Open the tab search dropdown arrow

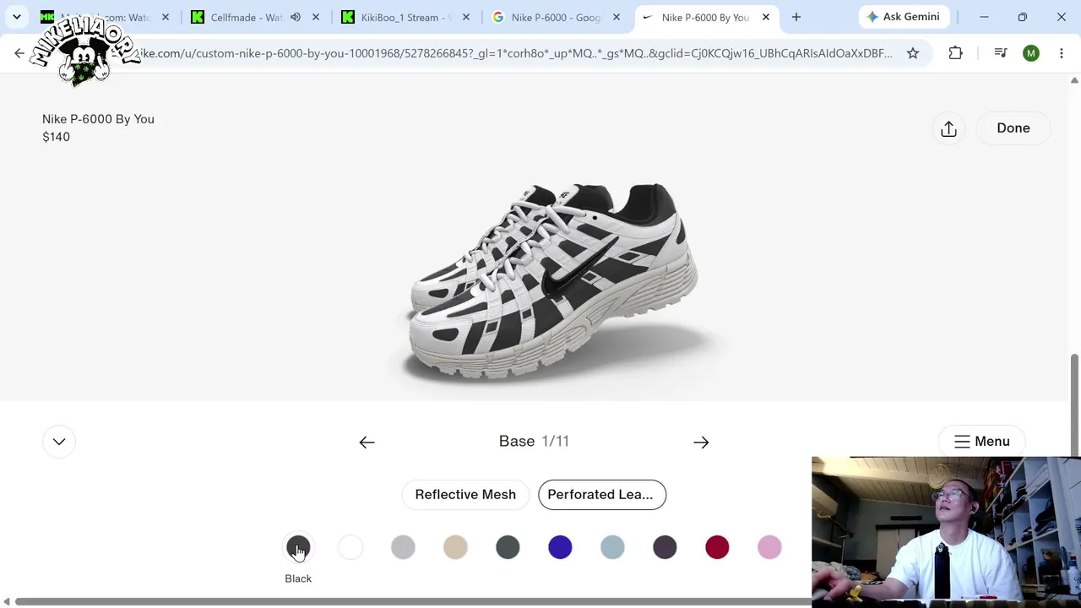17,17
